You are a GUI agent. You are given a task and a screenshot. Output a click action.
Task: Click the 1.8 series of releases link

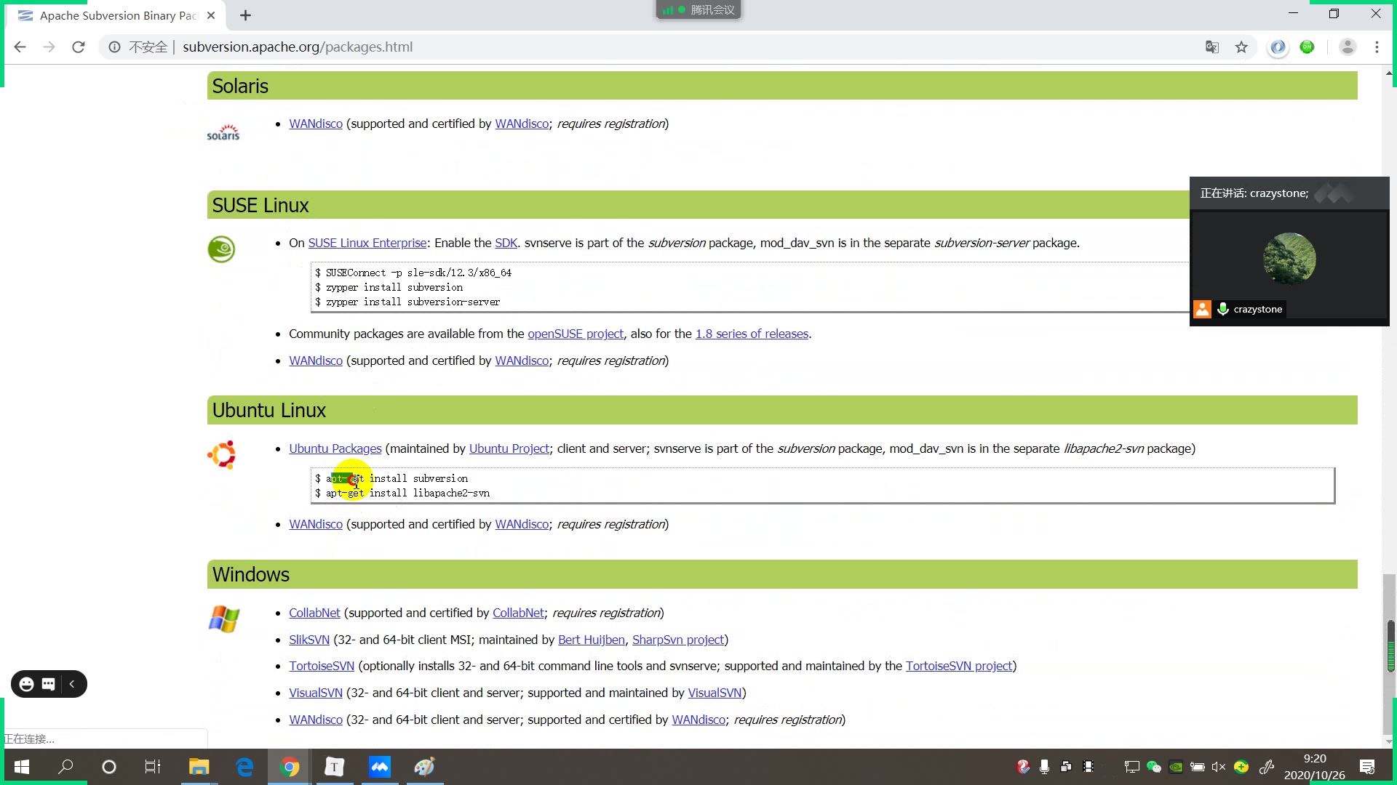tap(752, 334)
